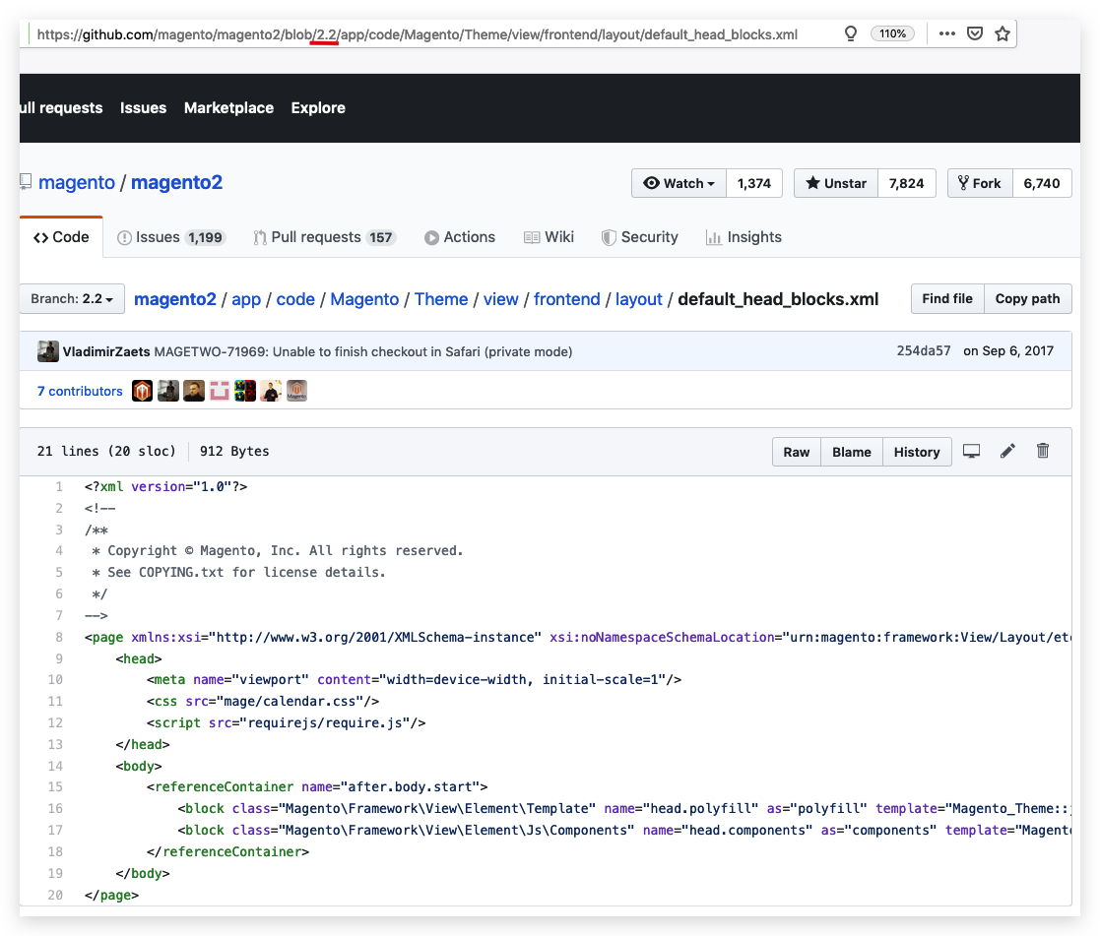Screen dimensions: 1100x936
Task: Click the browser URL address field
Action: (417, 34)
